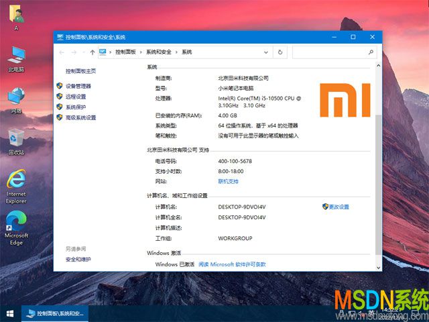Click the Windows 已激活 status text
The height and width of the screenshot is (322, 429).
pyautogui.click(x=175, y=264)
